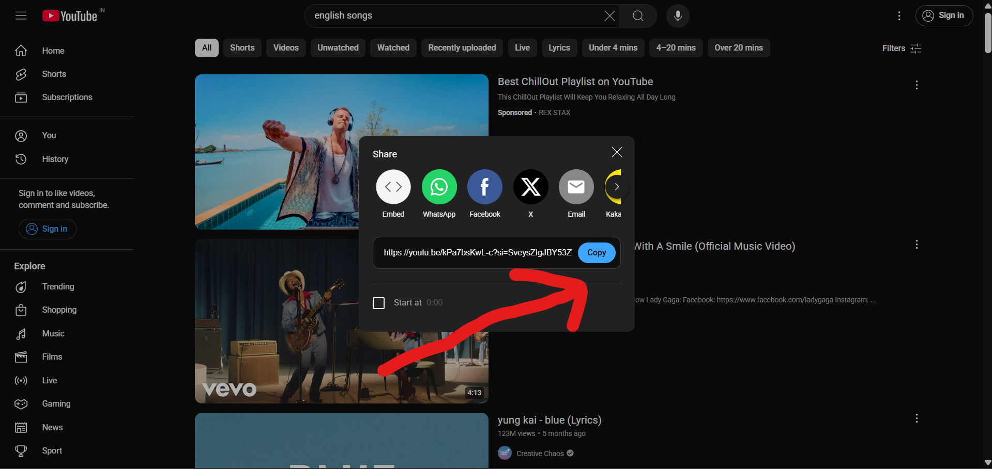Select the Shorts filter chip
Viewport: 992px width, 469px height.
[242, 48]
